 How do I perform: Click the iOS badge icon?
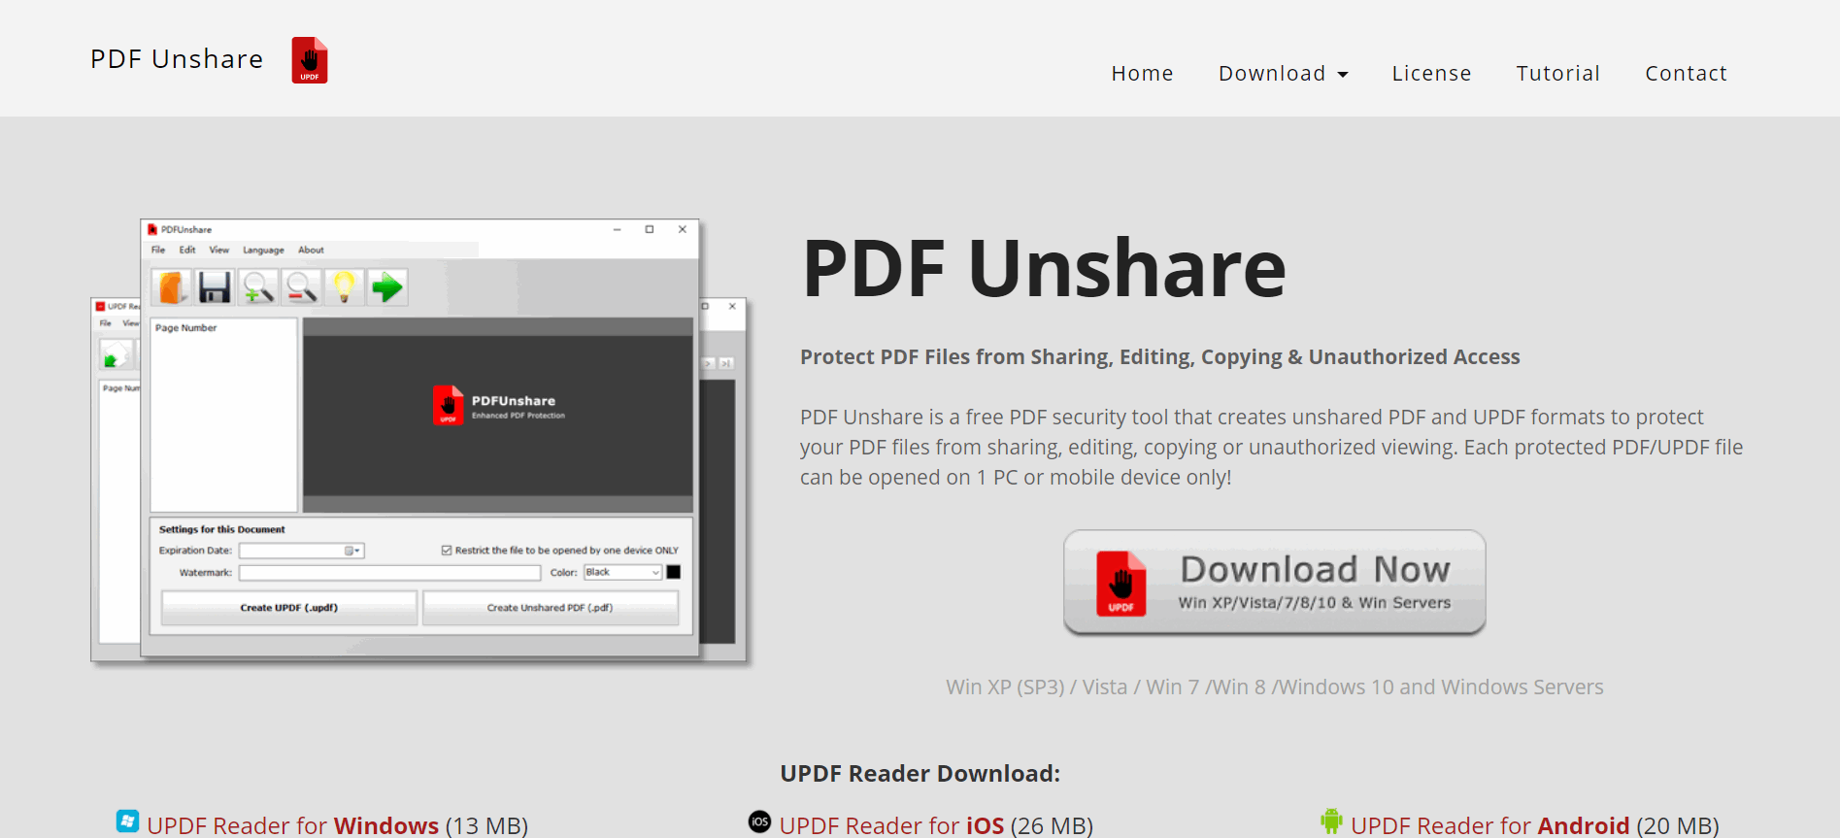759,821
